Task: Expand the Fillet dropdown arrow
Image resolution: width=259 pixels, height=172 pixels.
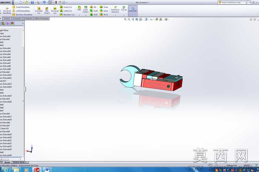Action: tap(79, 15)
